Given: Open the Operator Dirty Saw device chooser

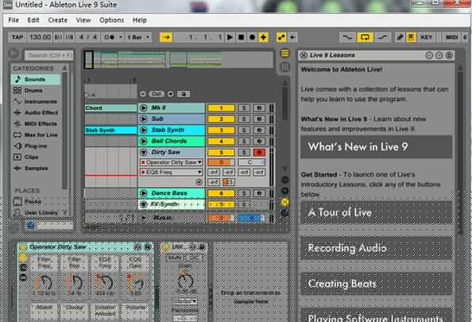Looking at the screenshot, I should [x=171, y=162].
